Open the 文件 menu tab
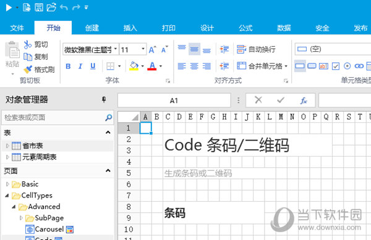The height and width of the screenshot is (240, 371). (x=17, y=28)
